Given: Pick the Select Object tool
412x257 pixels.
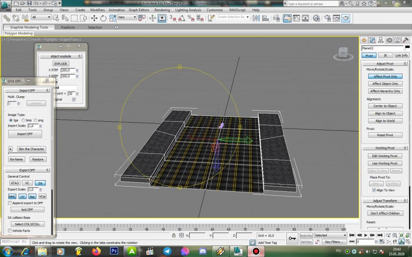Looking at the screenshot, I should click(x=56, y=18).
